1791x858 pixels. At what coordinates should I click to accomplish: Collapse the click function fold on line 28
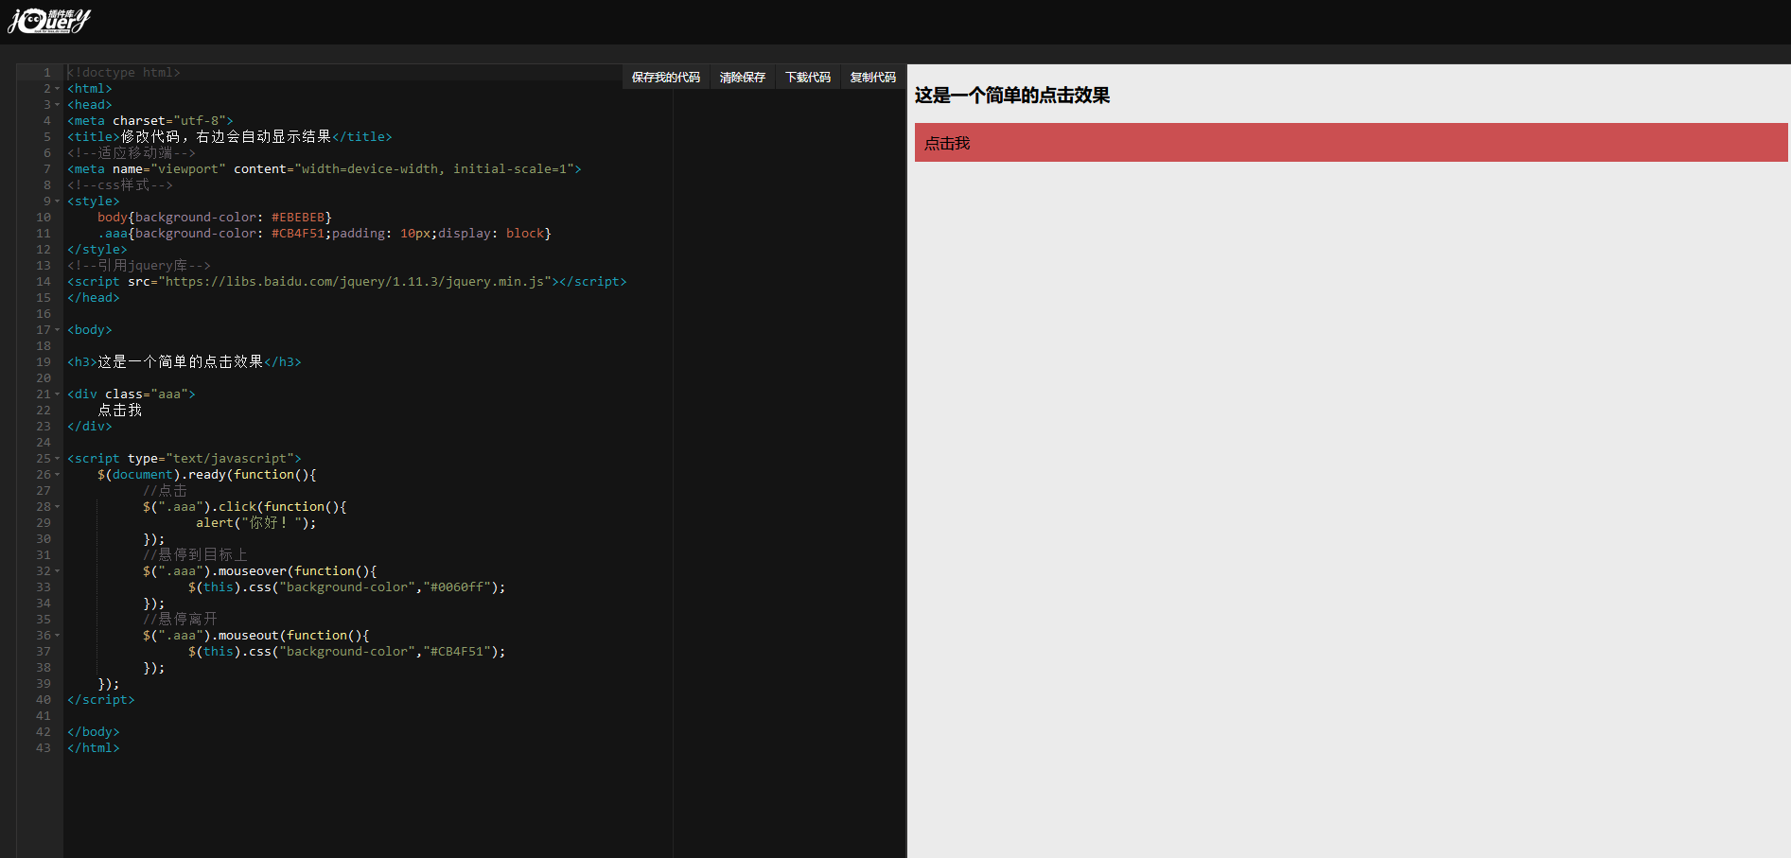coord(57,507)
